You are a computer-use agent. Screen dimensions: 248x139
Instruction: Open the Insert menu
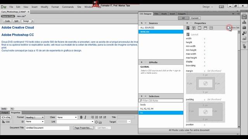[34, 7]
